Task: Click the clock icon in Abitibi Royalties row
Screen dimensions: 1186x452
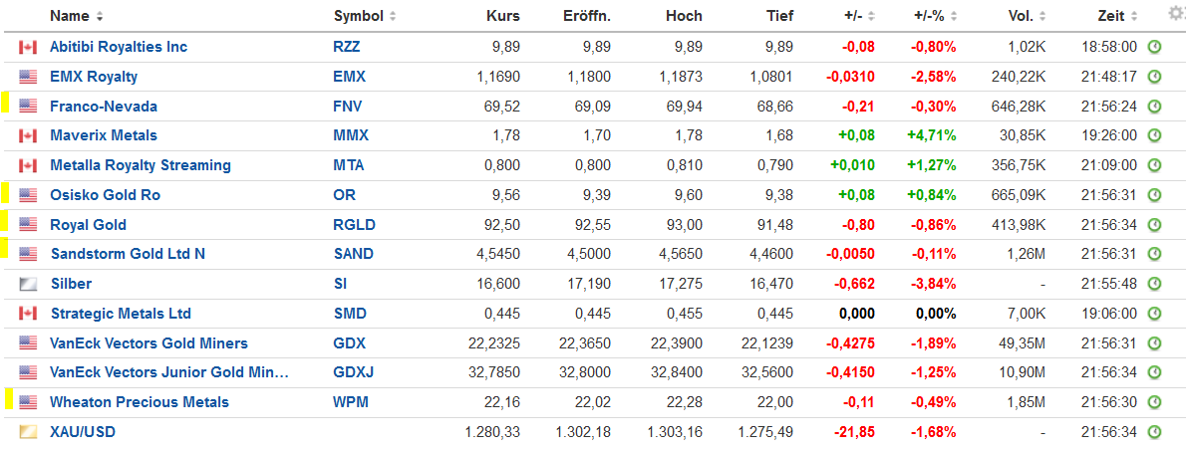Action: (1154, 47)
